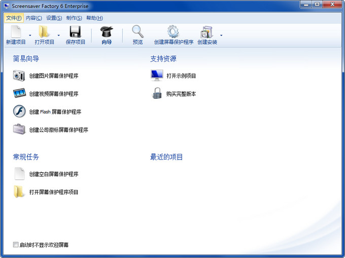Click the briefcase company logo screensaver icon
The image size is (345, 258).
point(19,130)
